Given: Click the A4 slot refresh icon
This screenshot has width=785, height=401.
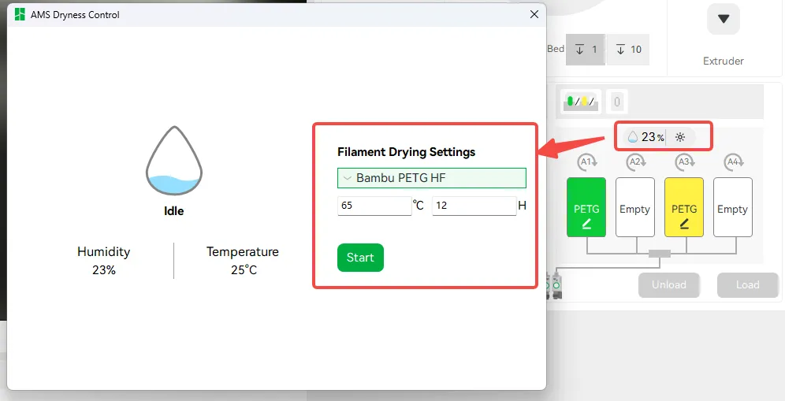Looking at the screenshot, I should pyautogui.click(x=734, y=162).
